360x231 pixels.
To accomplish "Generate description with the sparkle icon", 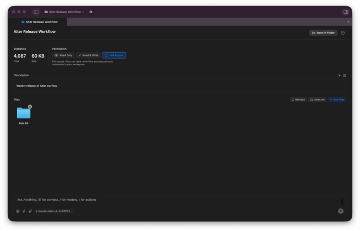I will 339,75.
